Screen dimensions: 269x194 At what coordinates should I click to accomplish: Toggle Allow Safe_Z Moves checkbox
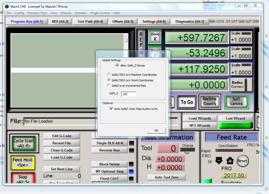(x=117, y=65)
